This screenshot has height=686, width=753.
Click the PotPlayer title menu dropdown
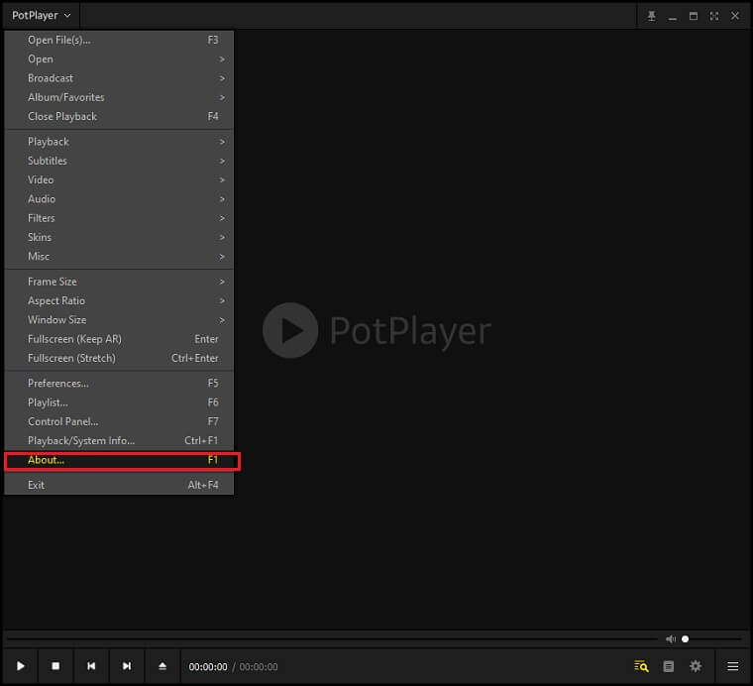coord(42,16)
